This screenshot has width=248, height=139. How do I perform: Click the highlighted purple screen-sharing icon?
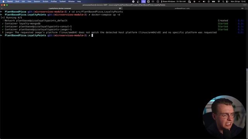pos(143,2)
